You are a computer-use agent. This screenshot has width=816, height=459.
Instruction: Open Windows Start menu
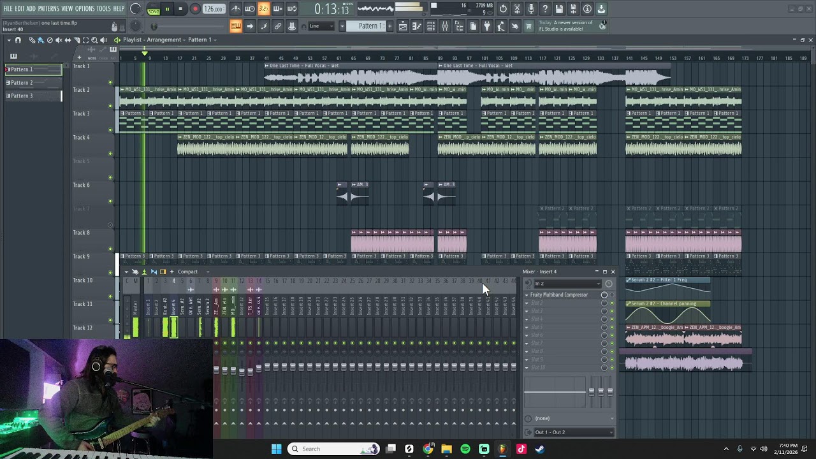(x=276, y=449)
